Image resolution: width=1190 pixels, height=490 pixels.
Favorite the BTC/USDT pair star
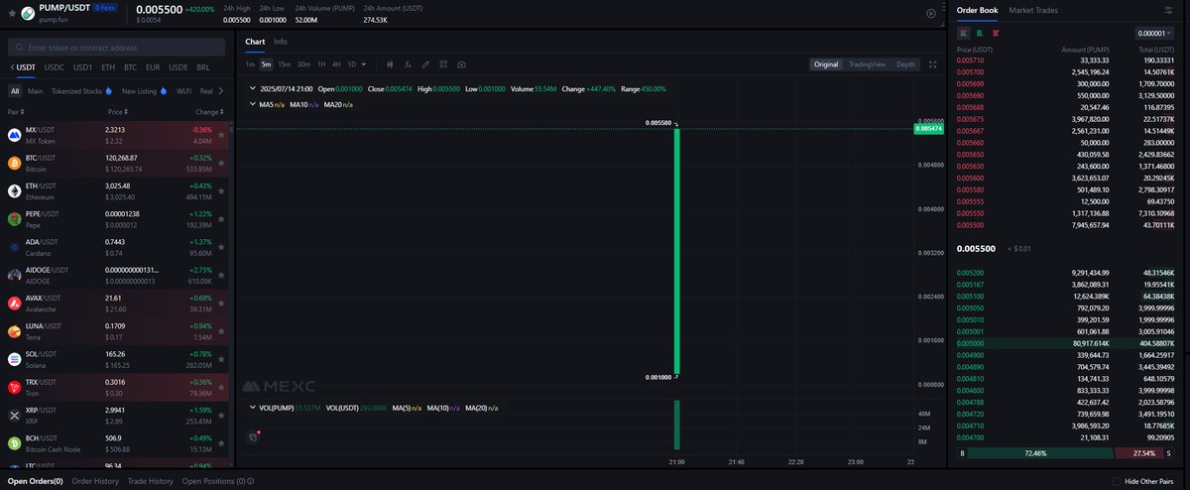(x=220, y=163)
